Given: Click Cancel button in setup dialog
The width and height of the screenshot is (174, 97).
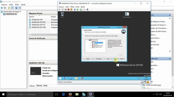Looking at the screenshot, I should 122,59.
